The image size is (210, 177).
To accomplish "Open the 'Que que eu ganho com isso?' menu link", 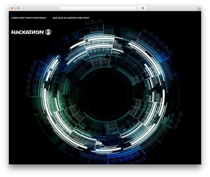I will [x=71, y=18].
